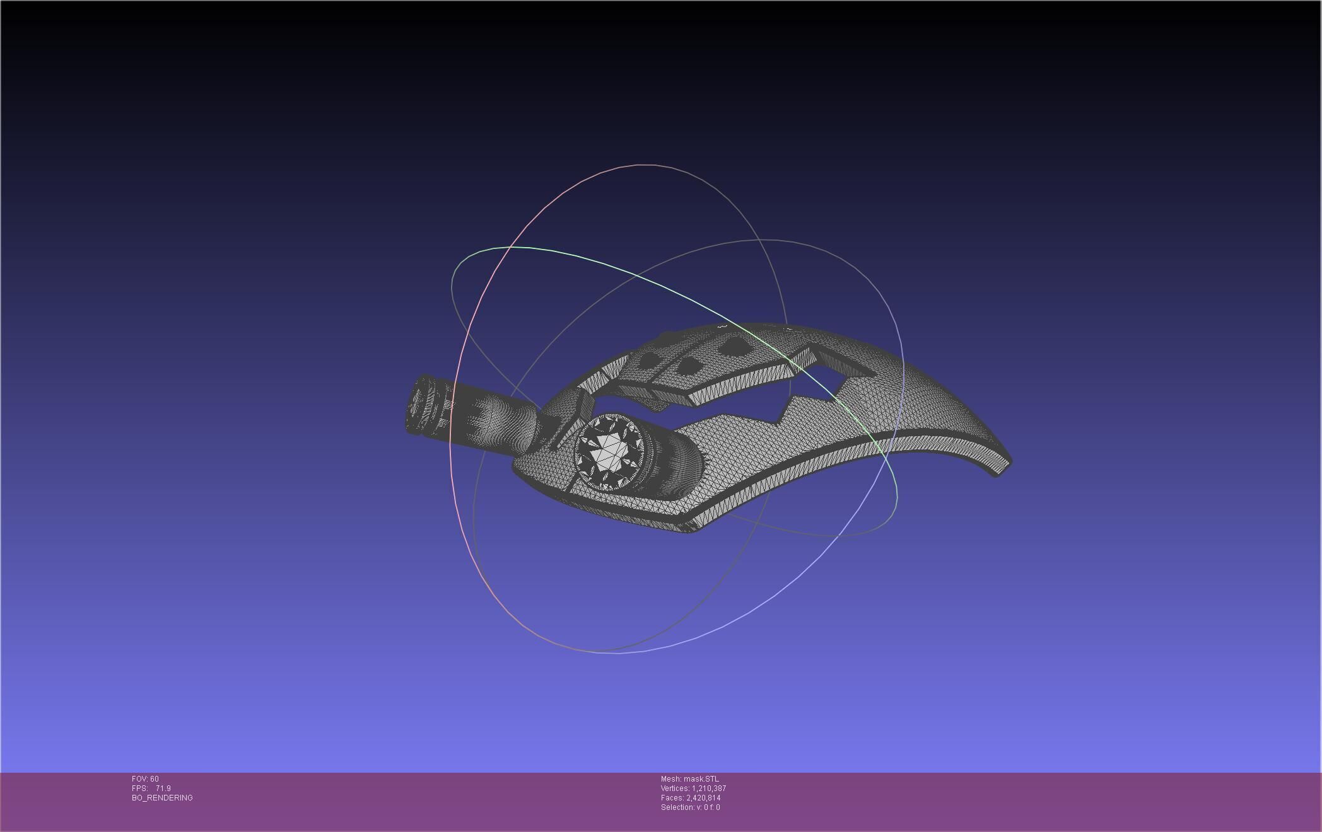Click the faceted gem on the mesh
1322x832 pixels.
click(x=609, y=453)
